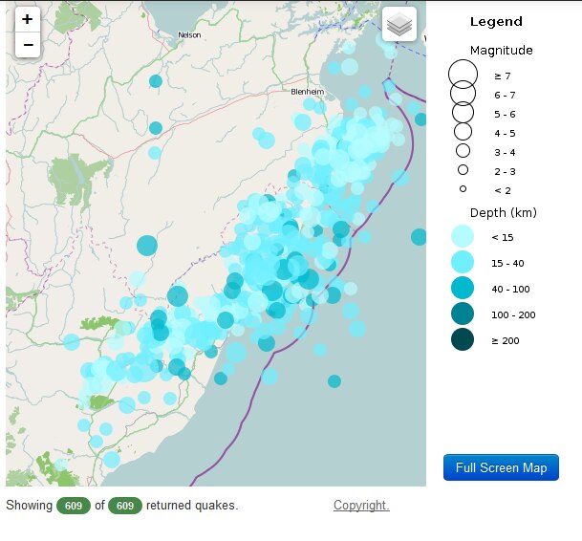582x541 pixels.
Task: Click the magnitude 5 - 6 legend circle
Action: (463, 113)
